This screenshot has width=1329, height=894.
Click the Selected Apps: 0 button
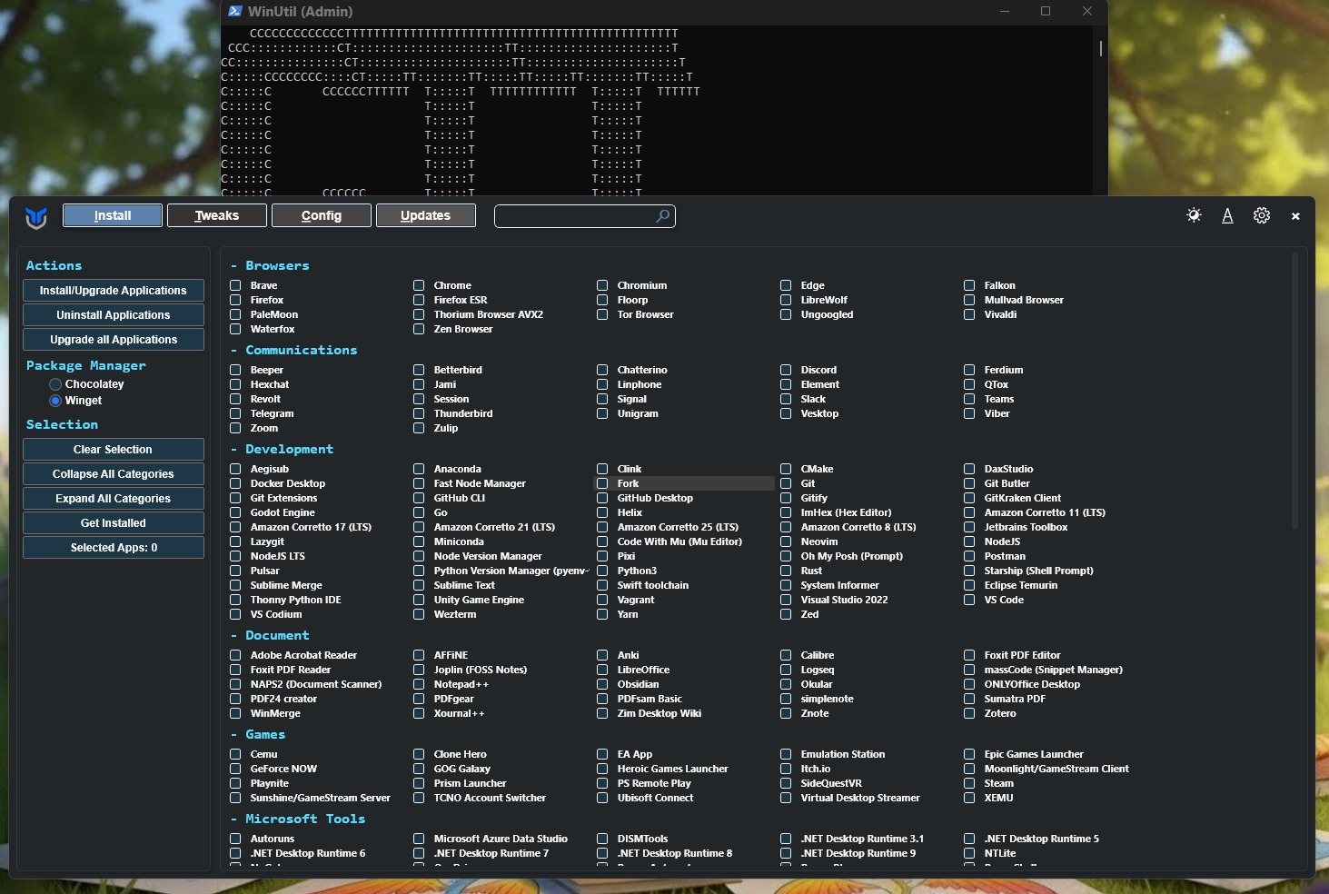pyautogui.click(x=114, y=548)
